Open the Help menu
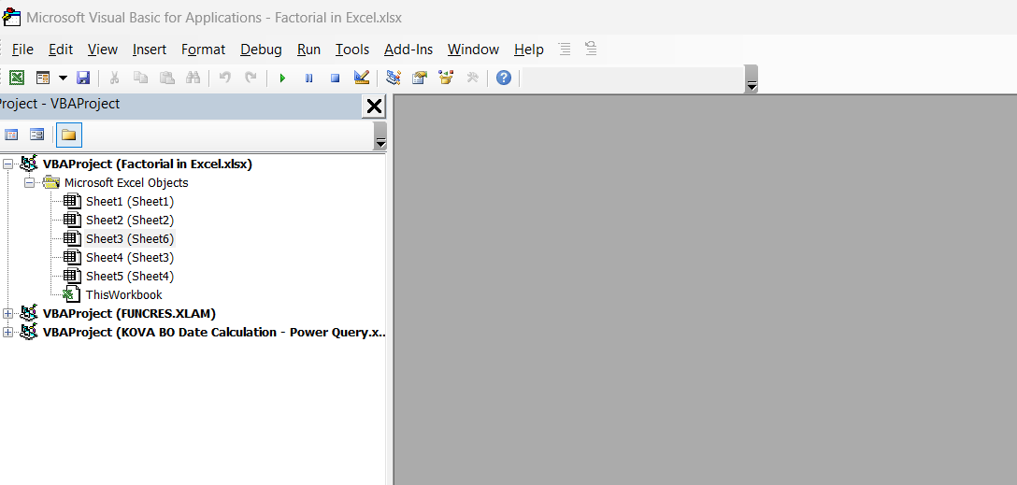 [x=529, y=50]
